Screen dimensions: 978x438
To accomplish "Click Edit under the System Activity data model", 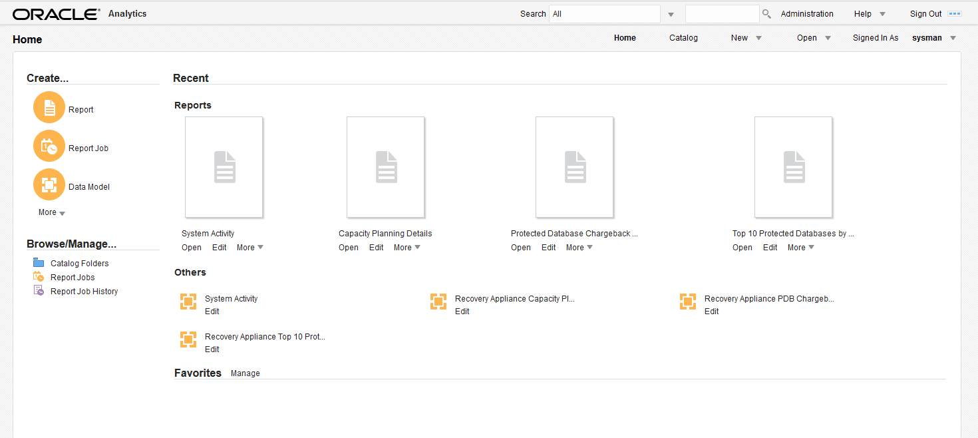I will (212, 312).
